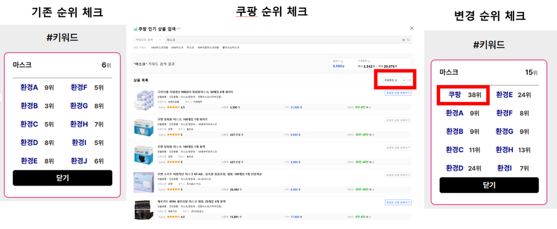Open the 그린나래 mask product thumbnail
The image size is (557, 229).
(x=144, y=100)
